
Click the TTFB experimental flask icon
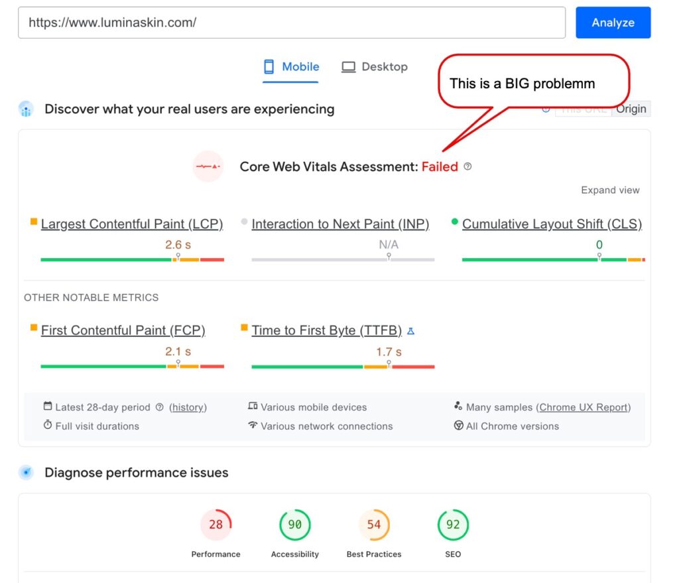410,331
